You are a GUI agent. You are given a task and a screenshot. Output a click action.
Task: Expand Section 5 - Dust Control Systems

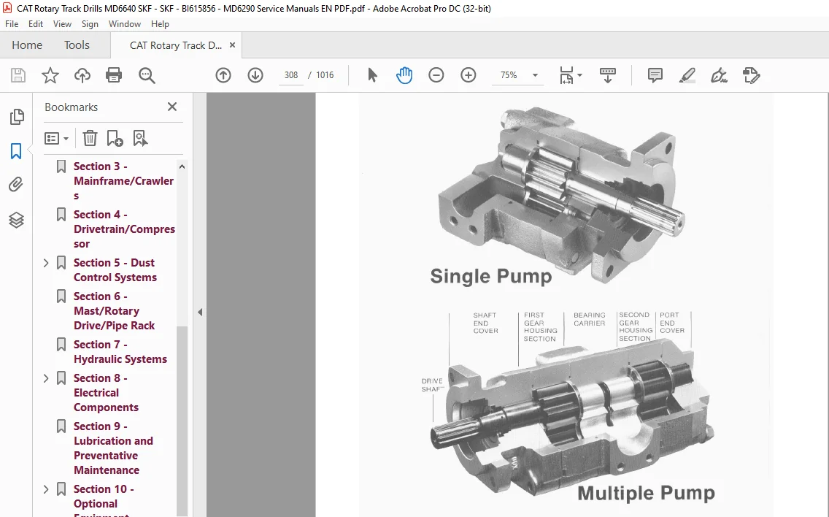46,262
